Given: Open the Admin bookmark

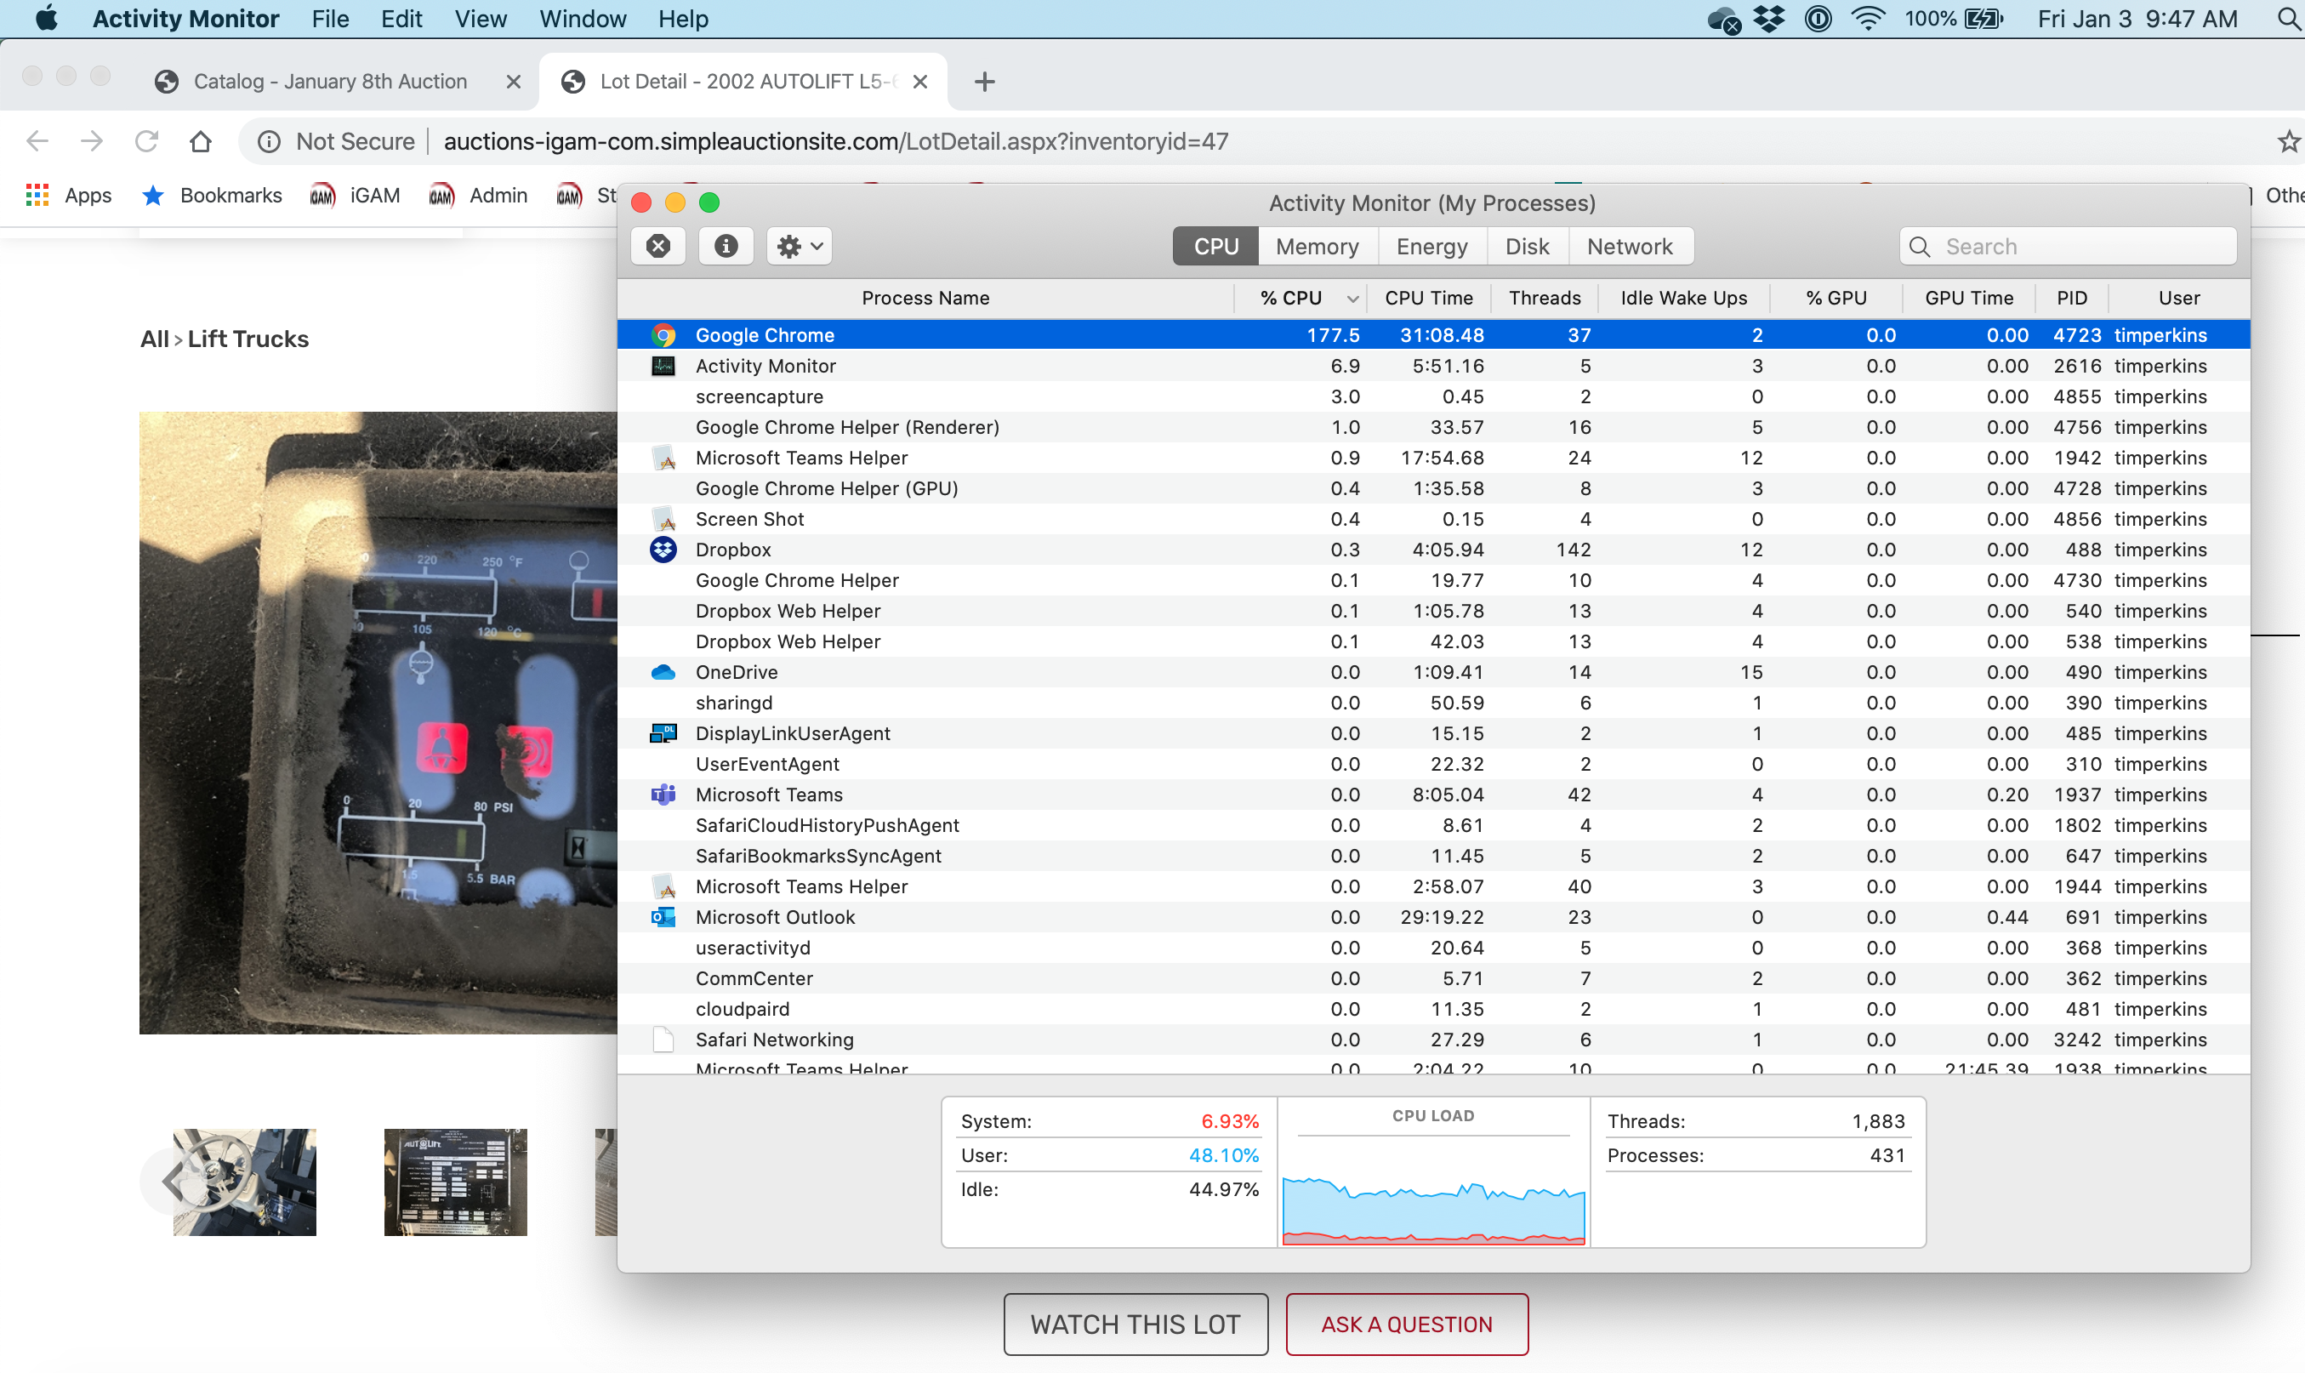Looking at the screenshot, I should pyautogui.click(x=477, y=195).
